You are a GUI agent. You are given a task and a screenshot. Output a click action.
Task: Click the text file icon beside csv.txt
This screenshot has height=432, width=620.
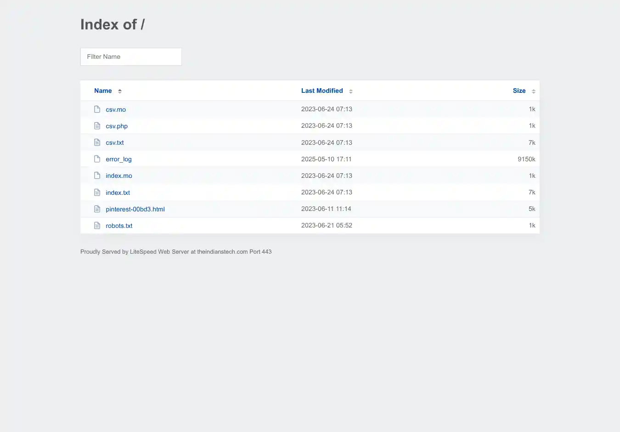(97, 142)
